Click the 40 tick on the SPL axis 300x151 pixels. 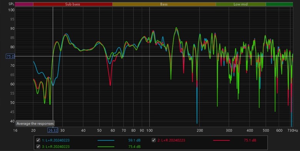[12, 121]
